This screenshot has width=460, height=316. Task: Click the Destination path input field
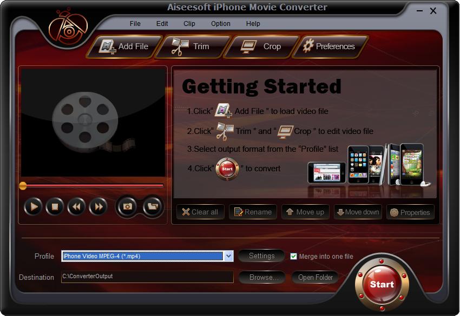147,277
